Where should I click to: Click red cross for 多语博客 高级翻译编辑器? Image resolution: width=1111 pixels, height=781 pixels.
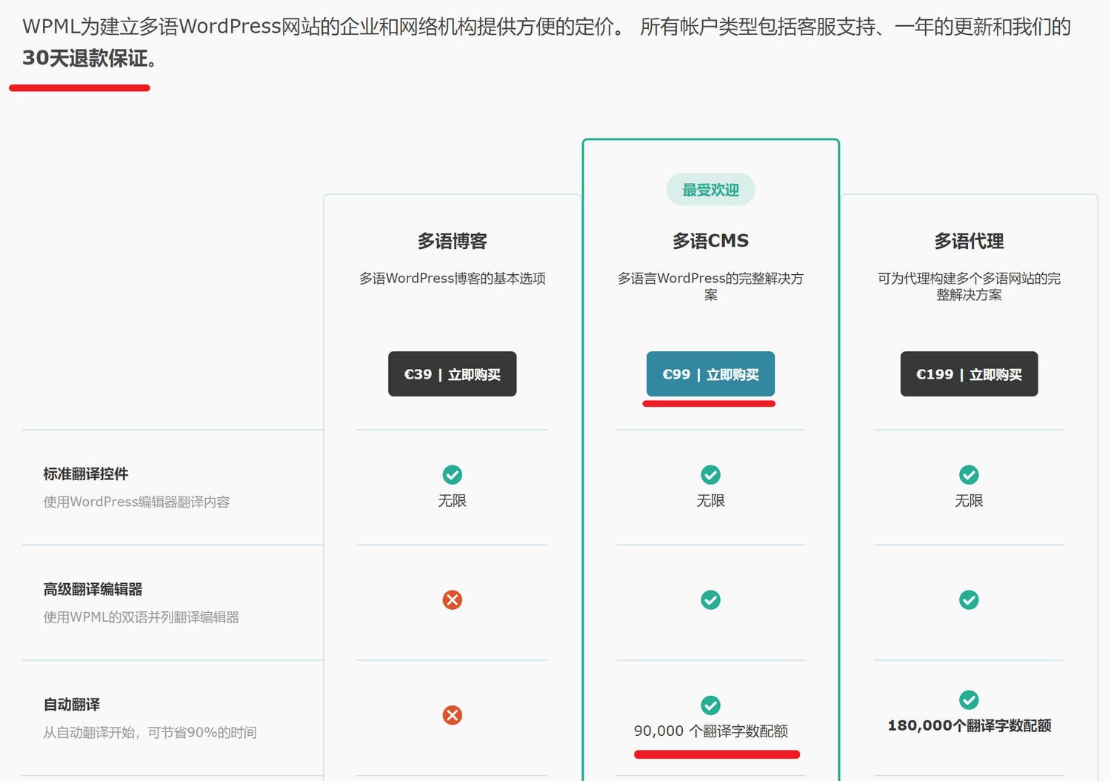point(452,599)
